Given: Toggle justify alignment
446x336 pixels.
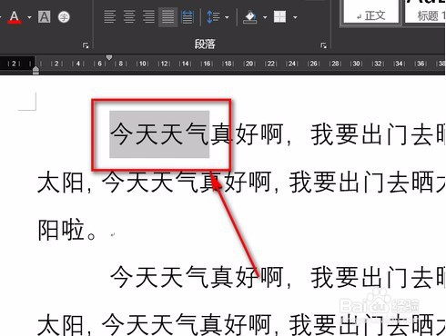Looking at the screenshot, I should (168, 17).
